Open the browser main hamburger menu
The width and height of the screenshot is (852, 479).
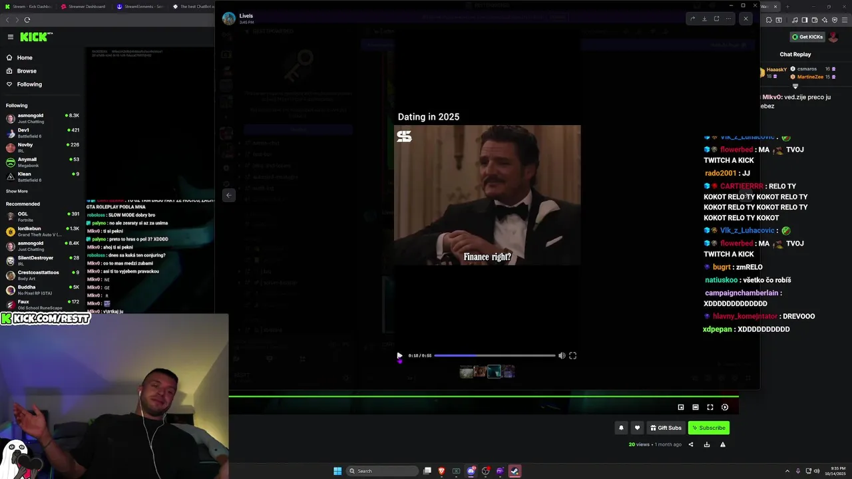[x=845, y=20]
